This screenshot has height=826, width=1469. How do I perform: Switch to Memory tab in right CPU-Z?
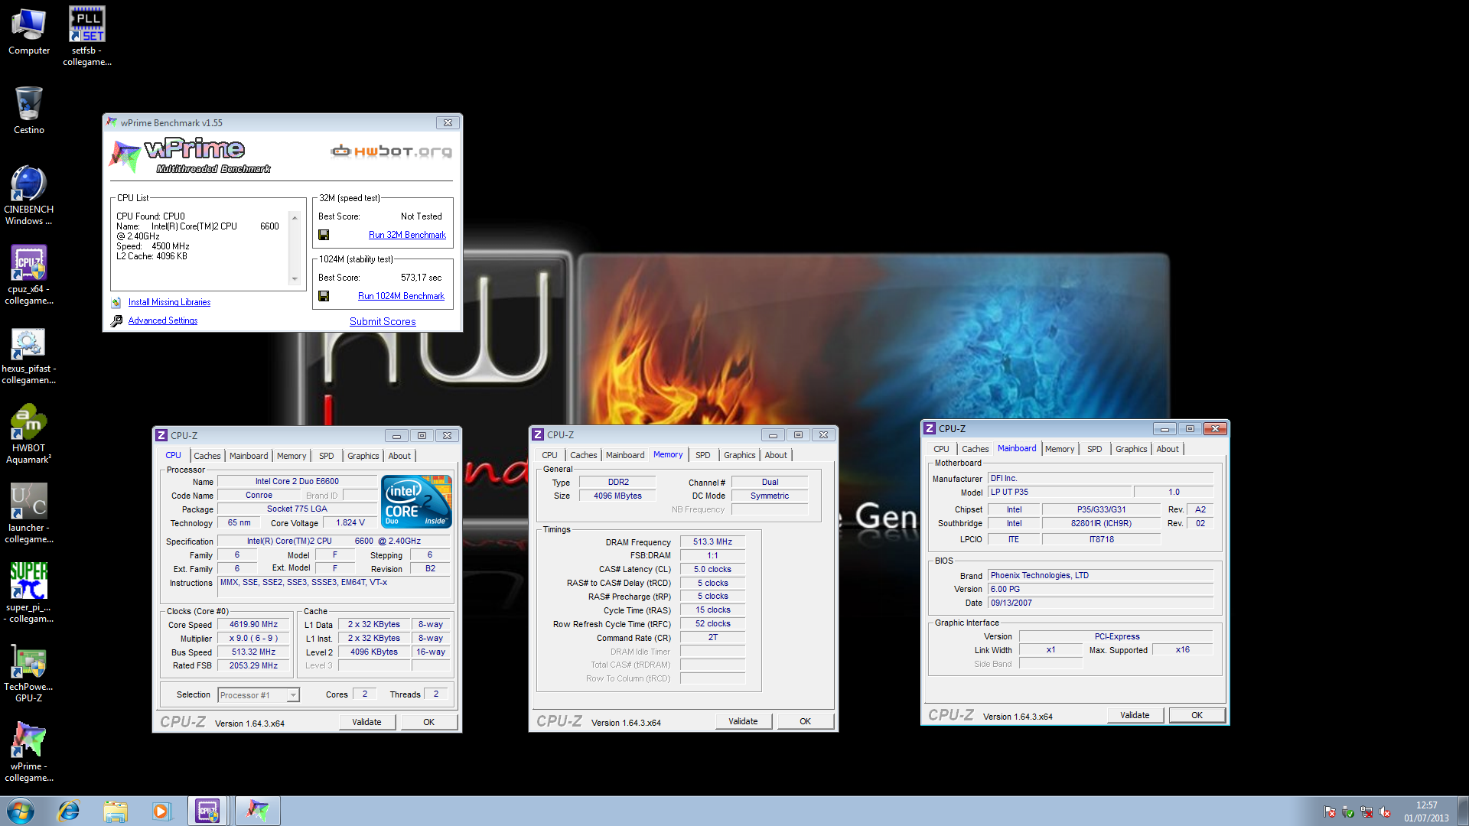click(1059, 449)
